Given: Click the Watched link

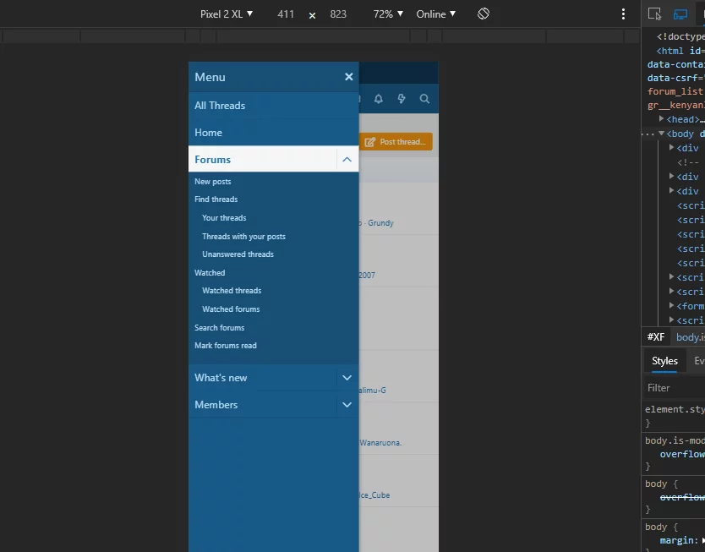Looking at the screenshot, I should click(x=210, y=273).
